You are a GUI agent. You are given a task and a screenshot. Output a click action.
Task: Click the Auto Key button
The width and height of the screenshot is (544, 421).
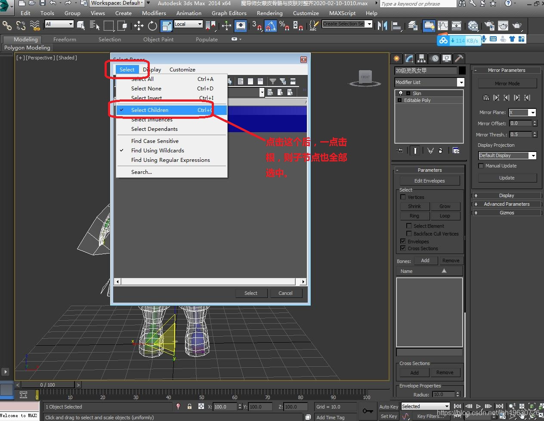coord(389,407)
